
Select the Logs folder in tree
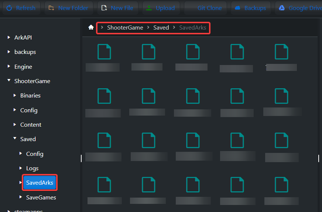click(x=32, y=168)
